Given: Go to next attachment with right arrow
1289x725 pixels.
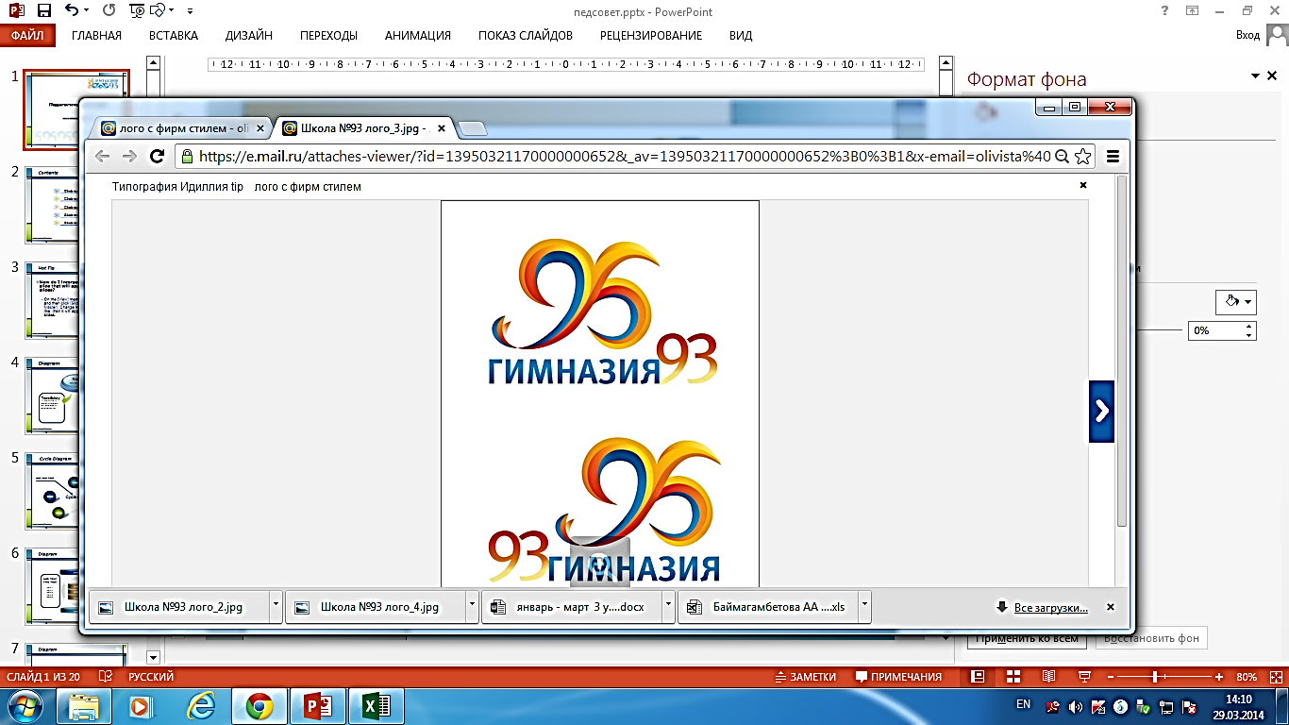Looking at the screenshot, I should 1101,411.
